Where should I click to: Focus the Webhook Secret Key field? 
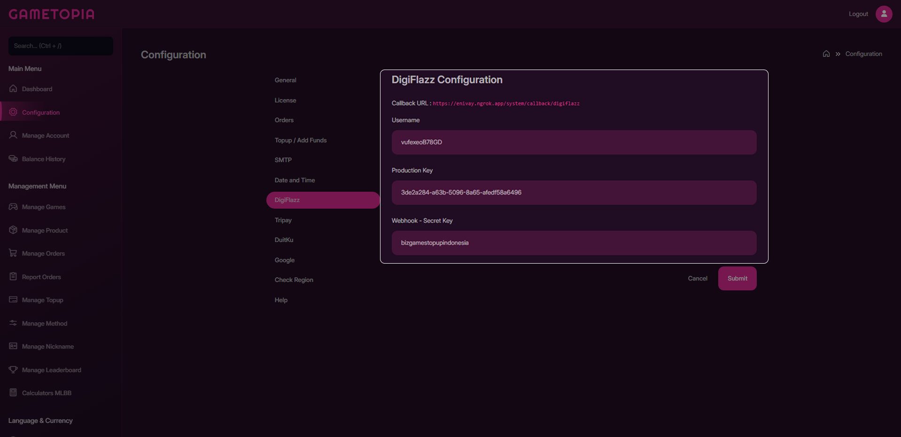click(x=574, y=243)
